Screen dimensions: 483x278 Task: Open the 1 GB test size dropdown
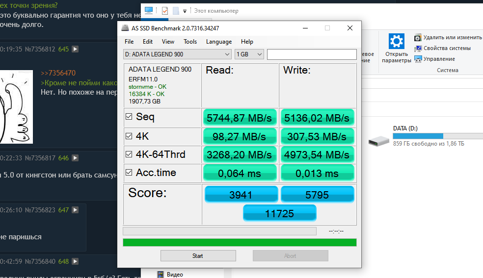point(249,54)
